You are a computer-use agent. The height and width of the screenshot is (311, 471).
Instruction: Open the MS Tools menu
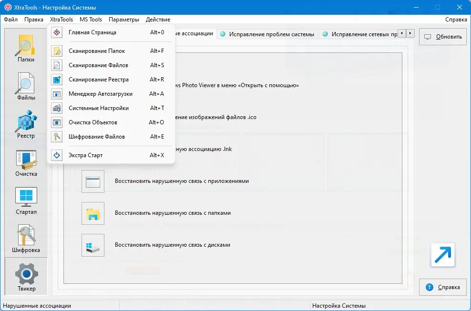pos(91,20)
